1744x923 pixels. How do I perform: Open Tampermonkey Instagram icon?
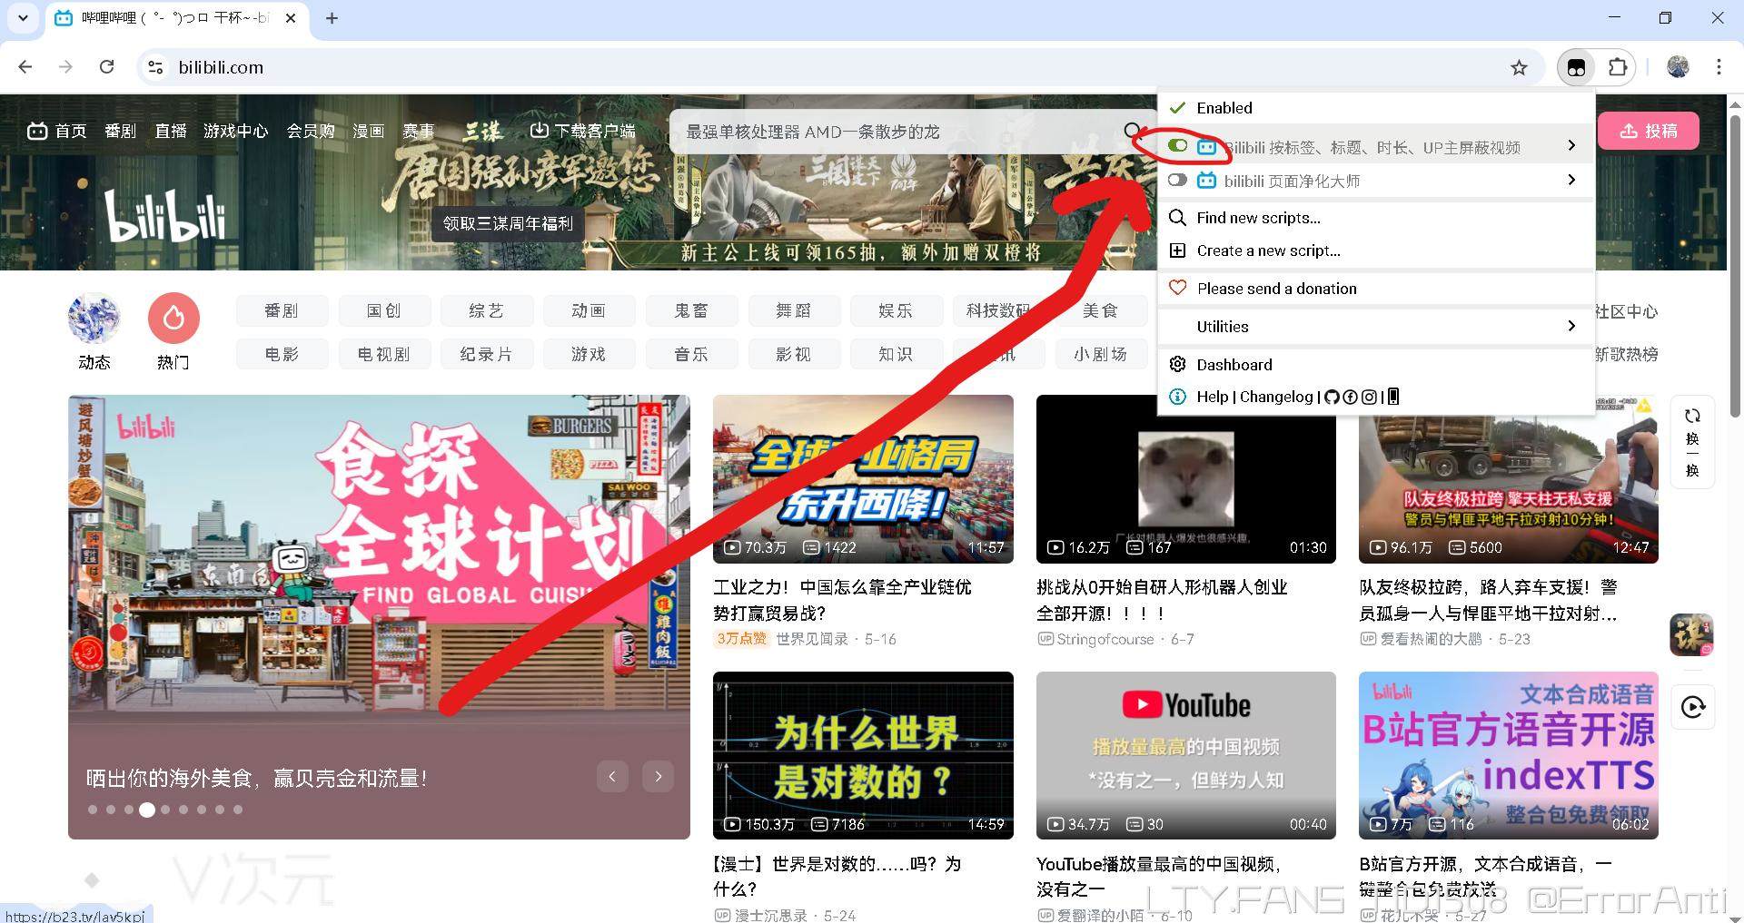coord(1369,397)
